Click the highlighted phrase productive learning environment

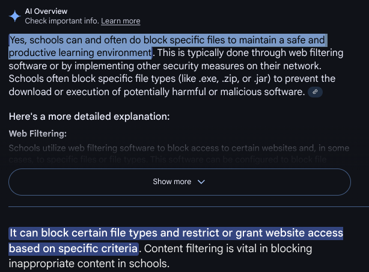coord(81,53)
